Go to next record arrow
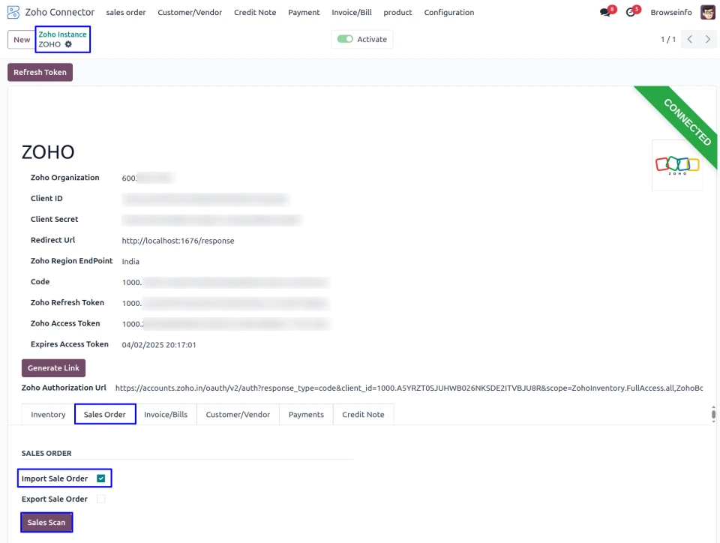The width and height of the screenshot is (720, 543). (x=707, y=40)
